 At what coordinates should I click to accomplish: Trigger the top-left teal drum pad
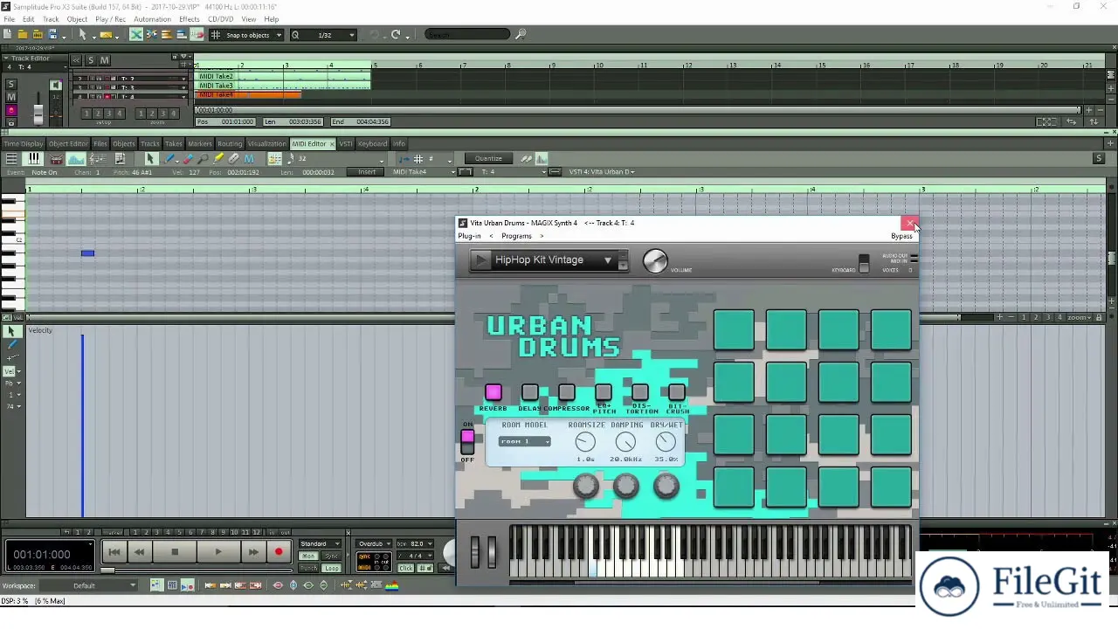(x=734, y=330)
